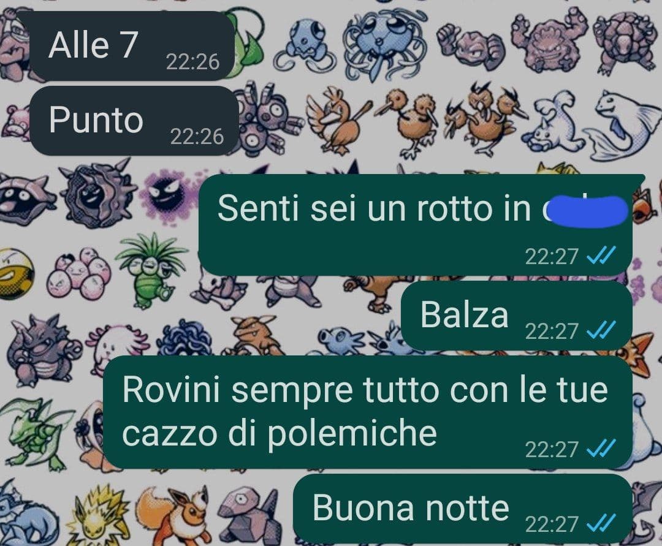Click read receipt ticks on "polemiche" message

pos(602,449)
